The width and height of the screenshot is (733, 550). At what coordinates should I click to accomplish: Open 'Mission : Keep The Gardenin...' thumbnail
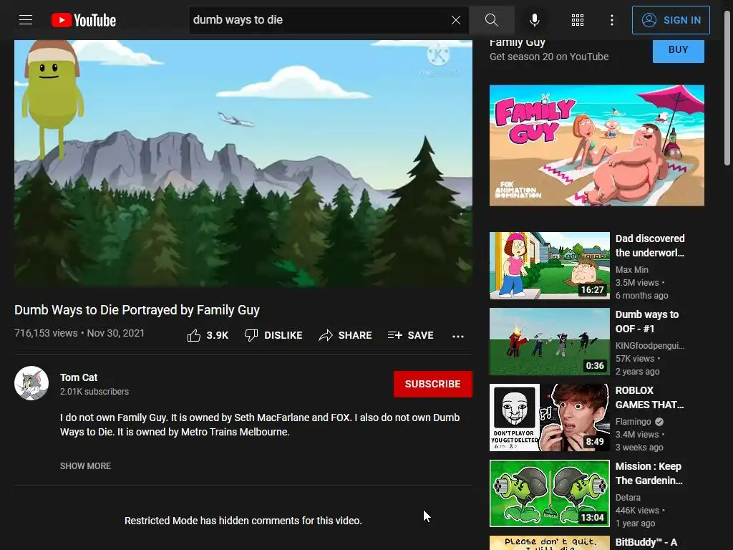click(x=550, y=493)
